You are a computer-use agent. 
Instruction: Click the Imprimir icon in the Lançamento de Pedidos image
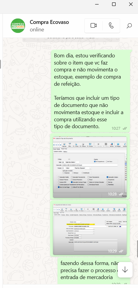[x=119, y=209]
